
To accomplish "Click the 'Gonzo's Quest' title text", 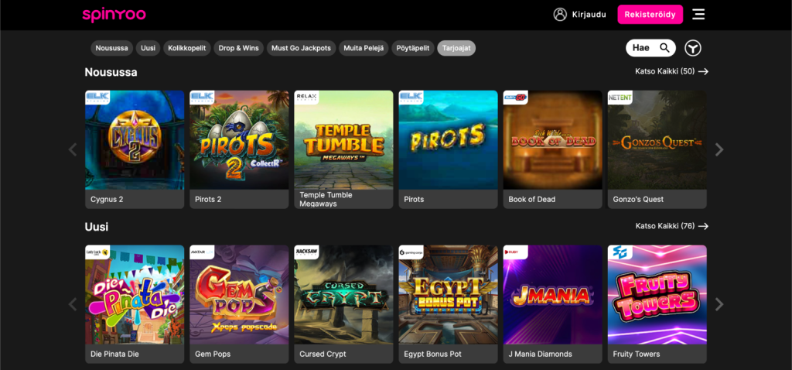I will tap(638, 199).
